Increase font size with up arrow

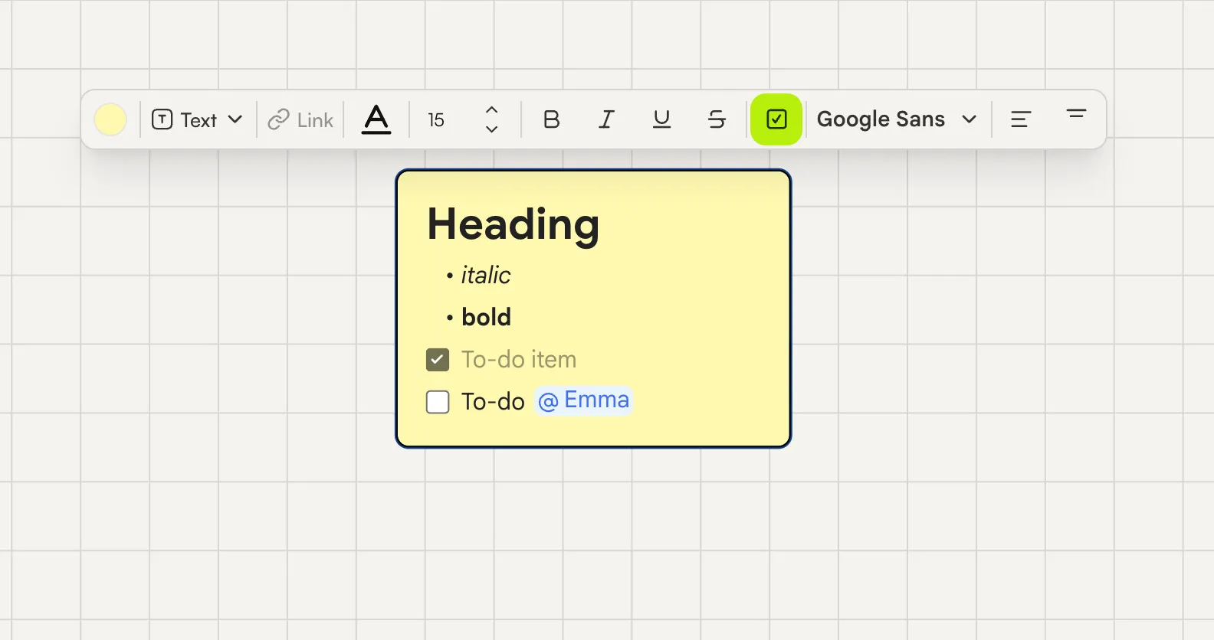tap(492, 110)
